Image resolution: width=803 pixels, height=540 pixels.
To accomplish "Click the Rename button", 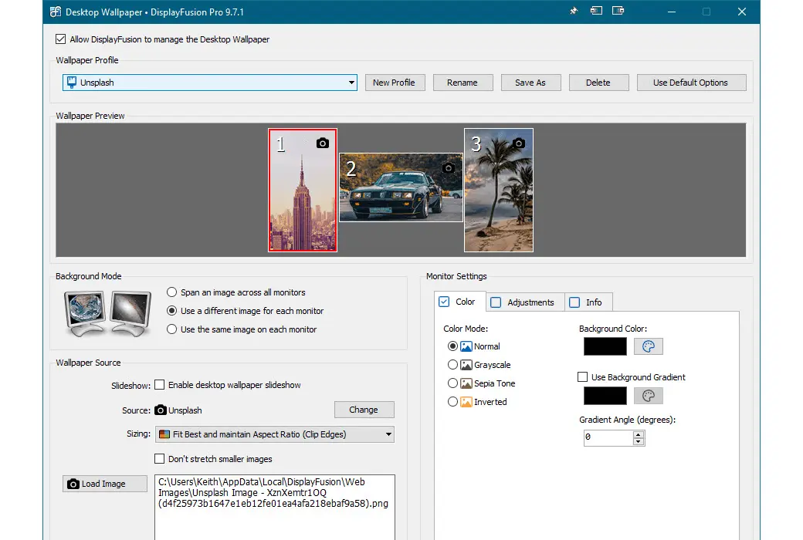I will 463,83.
